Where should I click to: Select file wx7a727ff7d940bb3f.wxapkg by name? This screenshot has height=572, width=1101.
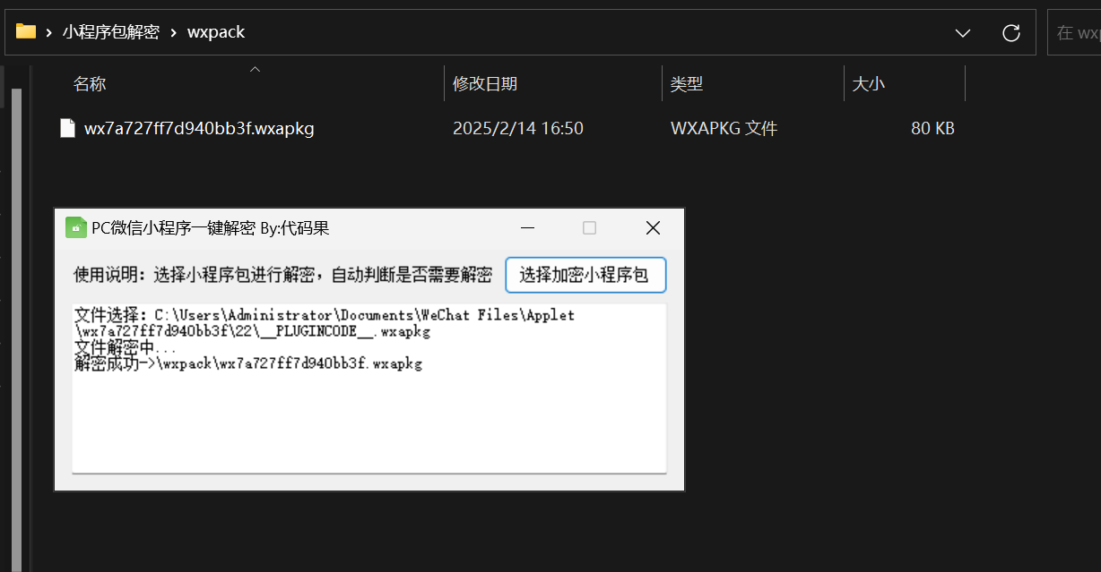199,128
